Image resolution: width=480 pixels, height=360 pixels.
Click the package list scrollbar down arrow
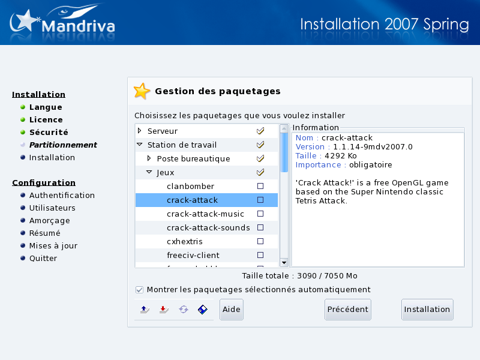click(x=284, y=262)
